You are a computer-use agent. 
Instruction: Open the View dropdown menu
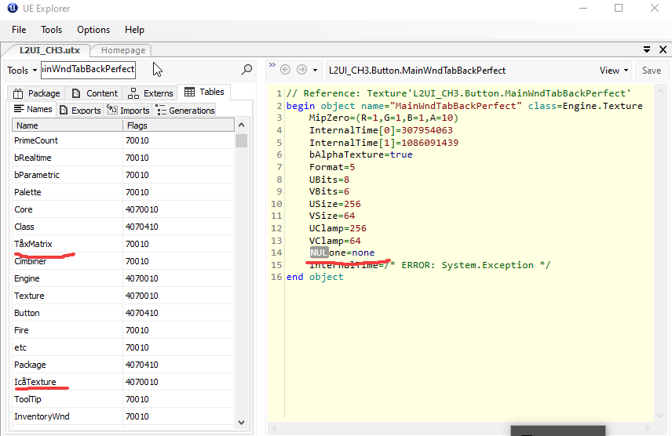click(x=614, y=71)
